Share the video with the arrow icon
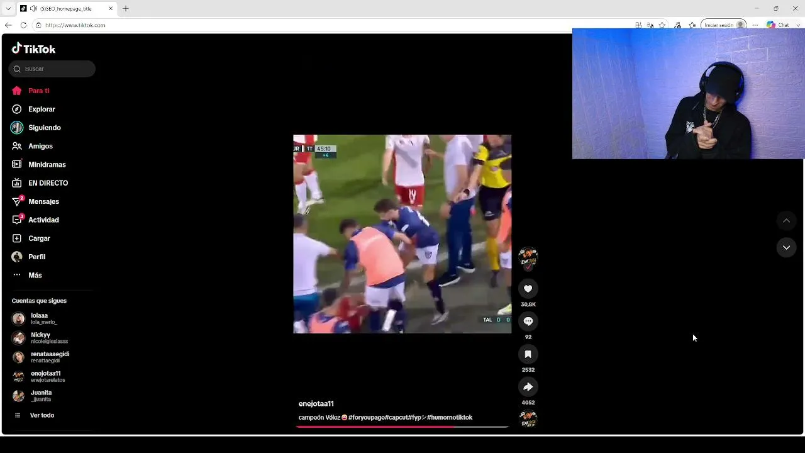Image resolution: width=805 pixels, height=453 pixels. pyautogui.click(x=528, y=387)
